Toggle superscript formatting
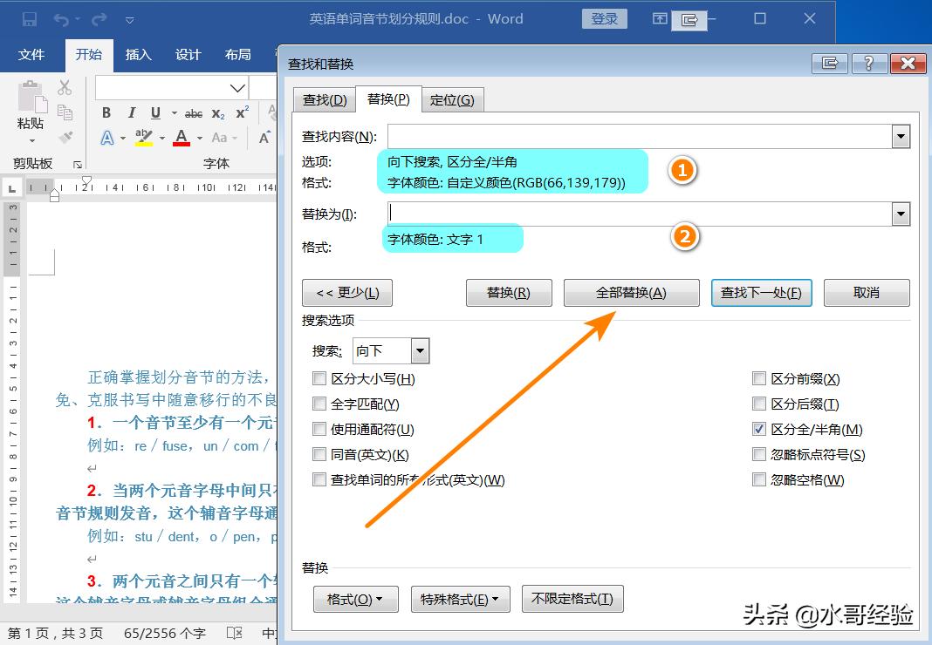Screen dimensions: 932x645 pos(243,112)
